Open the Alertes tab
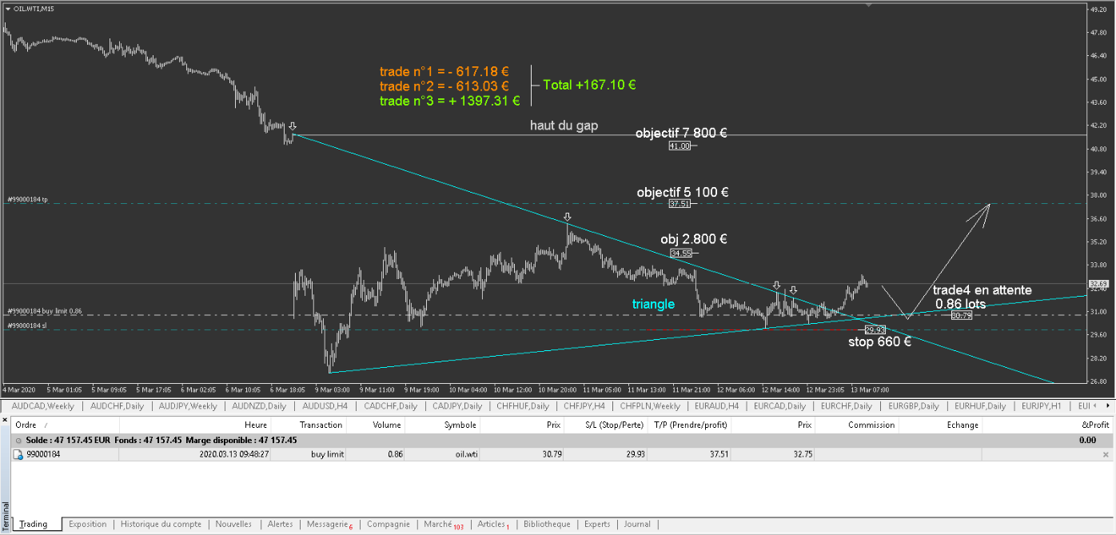This screenshot has width=1116, height=535. [x=280, y=525]
